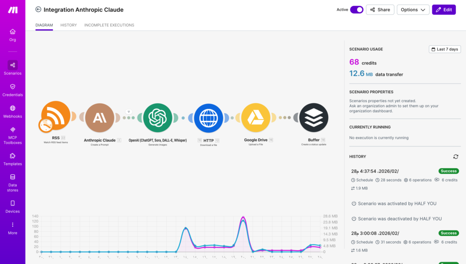466x264 pixels.
Task: Switch to the History tab
Action: [x=69, y=25]
